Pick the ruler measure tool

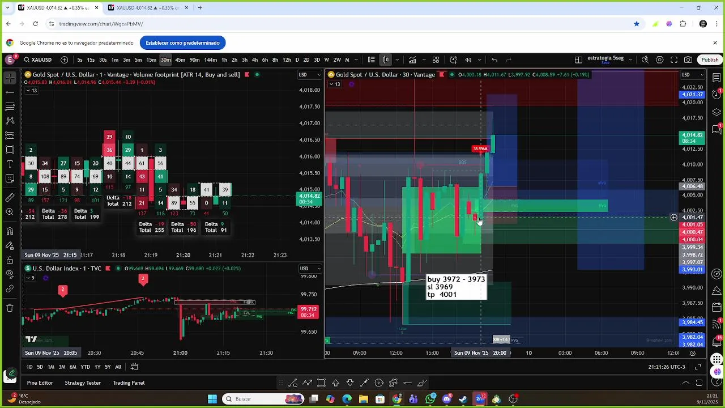[x=10, y=197]
